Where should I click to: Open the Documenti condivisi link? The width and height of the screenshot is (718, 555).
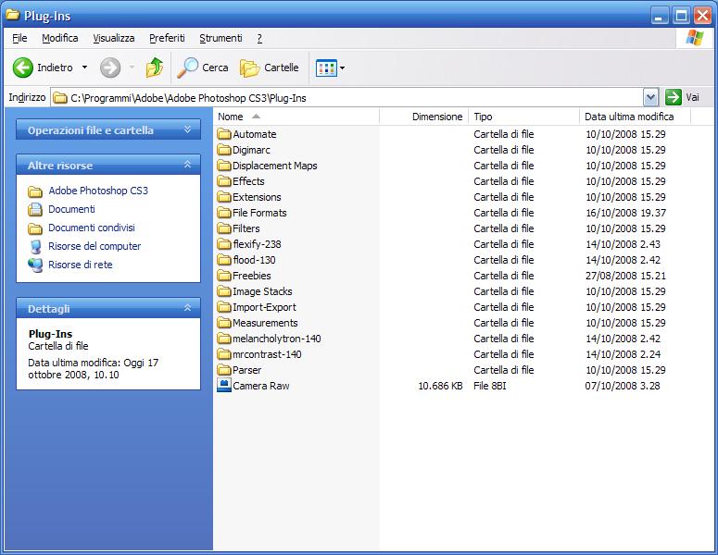tap(92, 228)
